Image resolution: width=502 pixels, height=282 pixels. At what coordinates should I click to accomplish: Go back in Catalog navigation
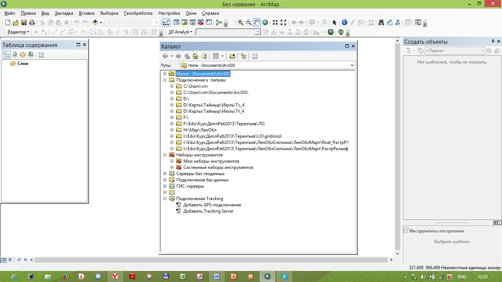click(165, 56)
